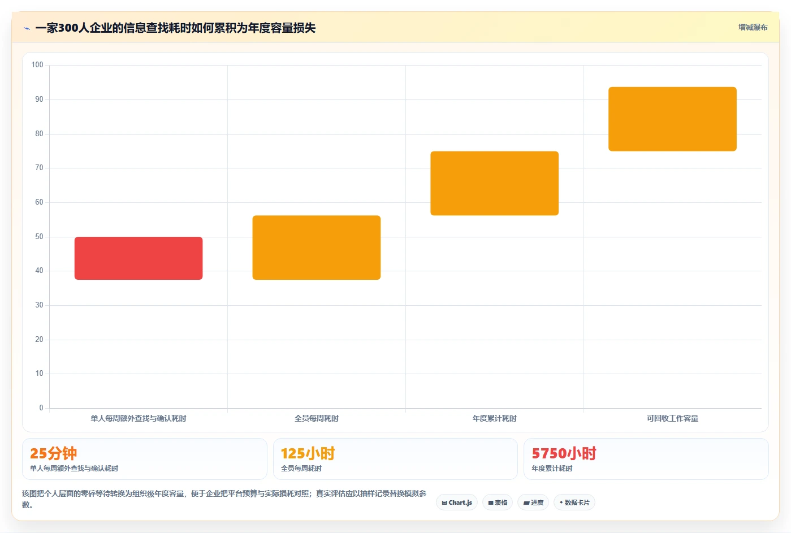791x533 pixels.
Task: Click the lightning icon beside the chart title
Action: (x=27, y=28)
